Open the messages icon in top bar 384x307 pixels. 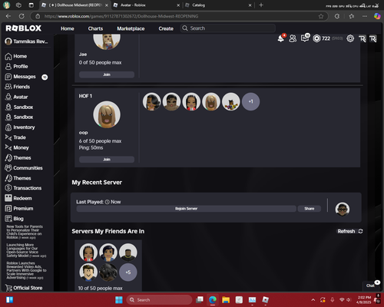pyautogui.click(x=305, y=38)
